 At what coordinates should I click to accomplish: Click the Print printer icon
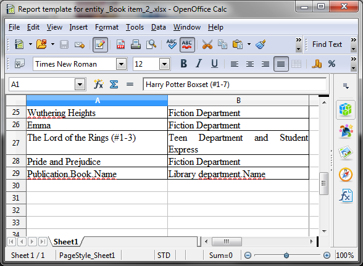coord(136,44)
